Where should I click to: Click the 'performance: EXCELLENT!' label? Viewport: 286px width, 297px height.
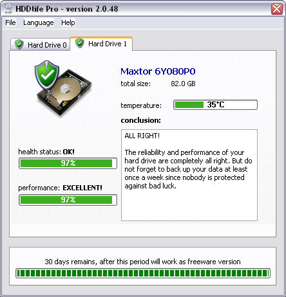point(60,188)
